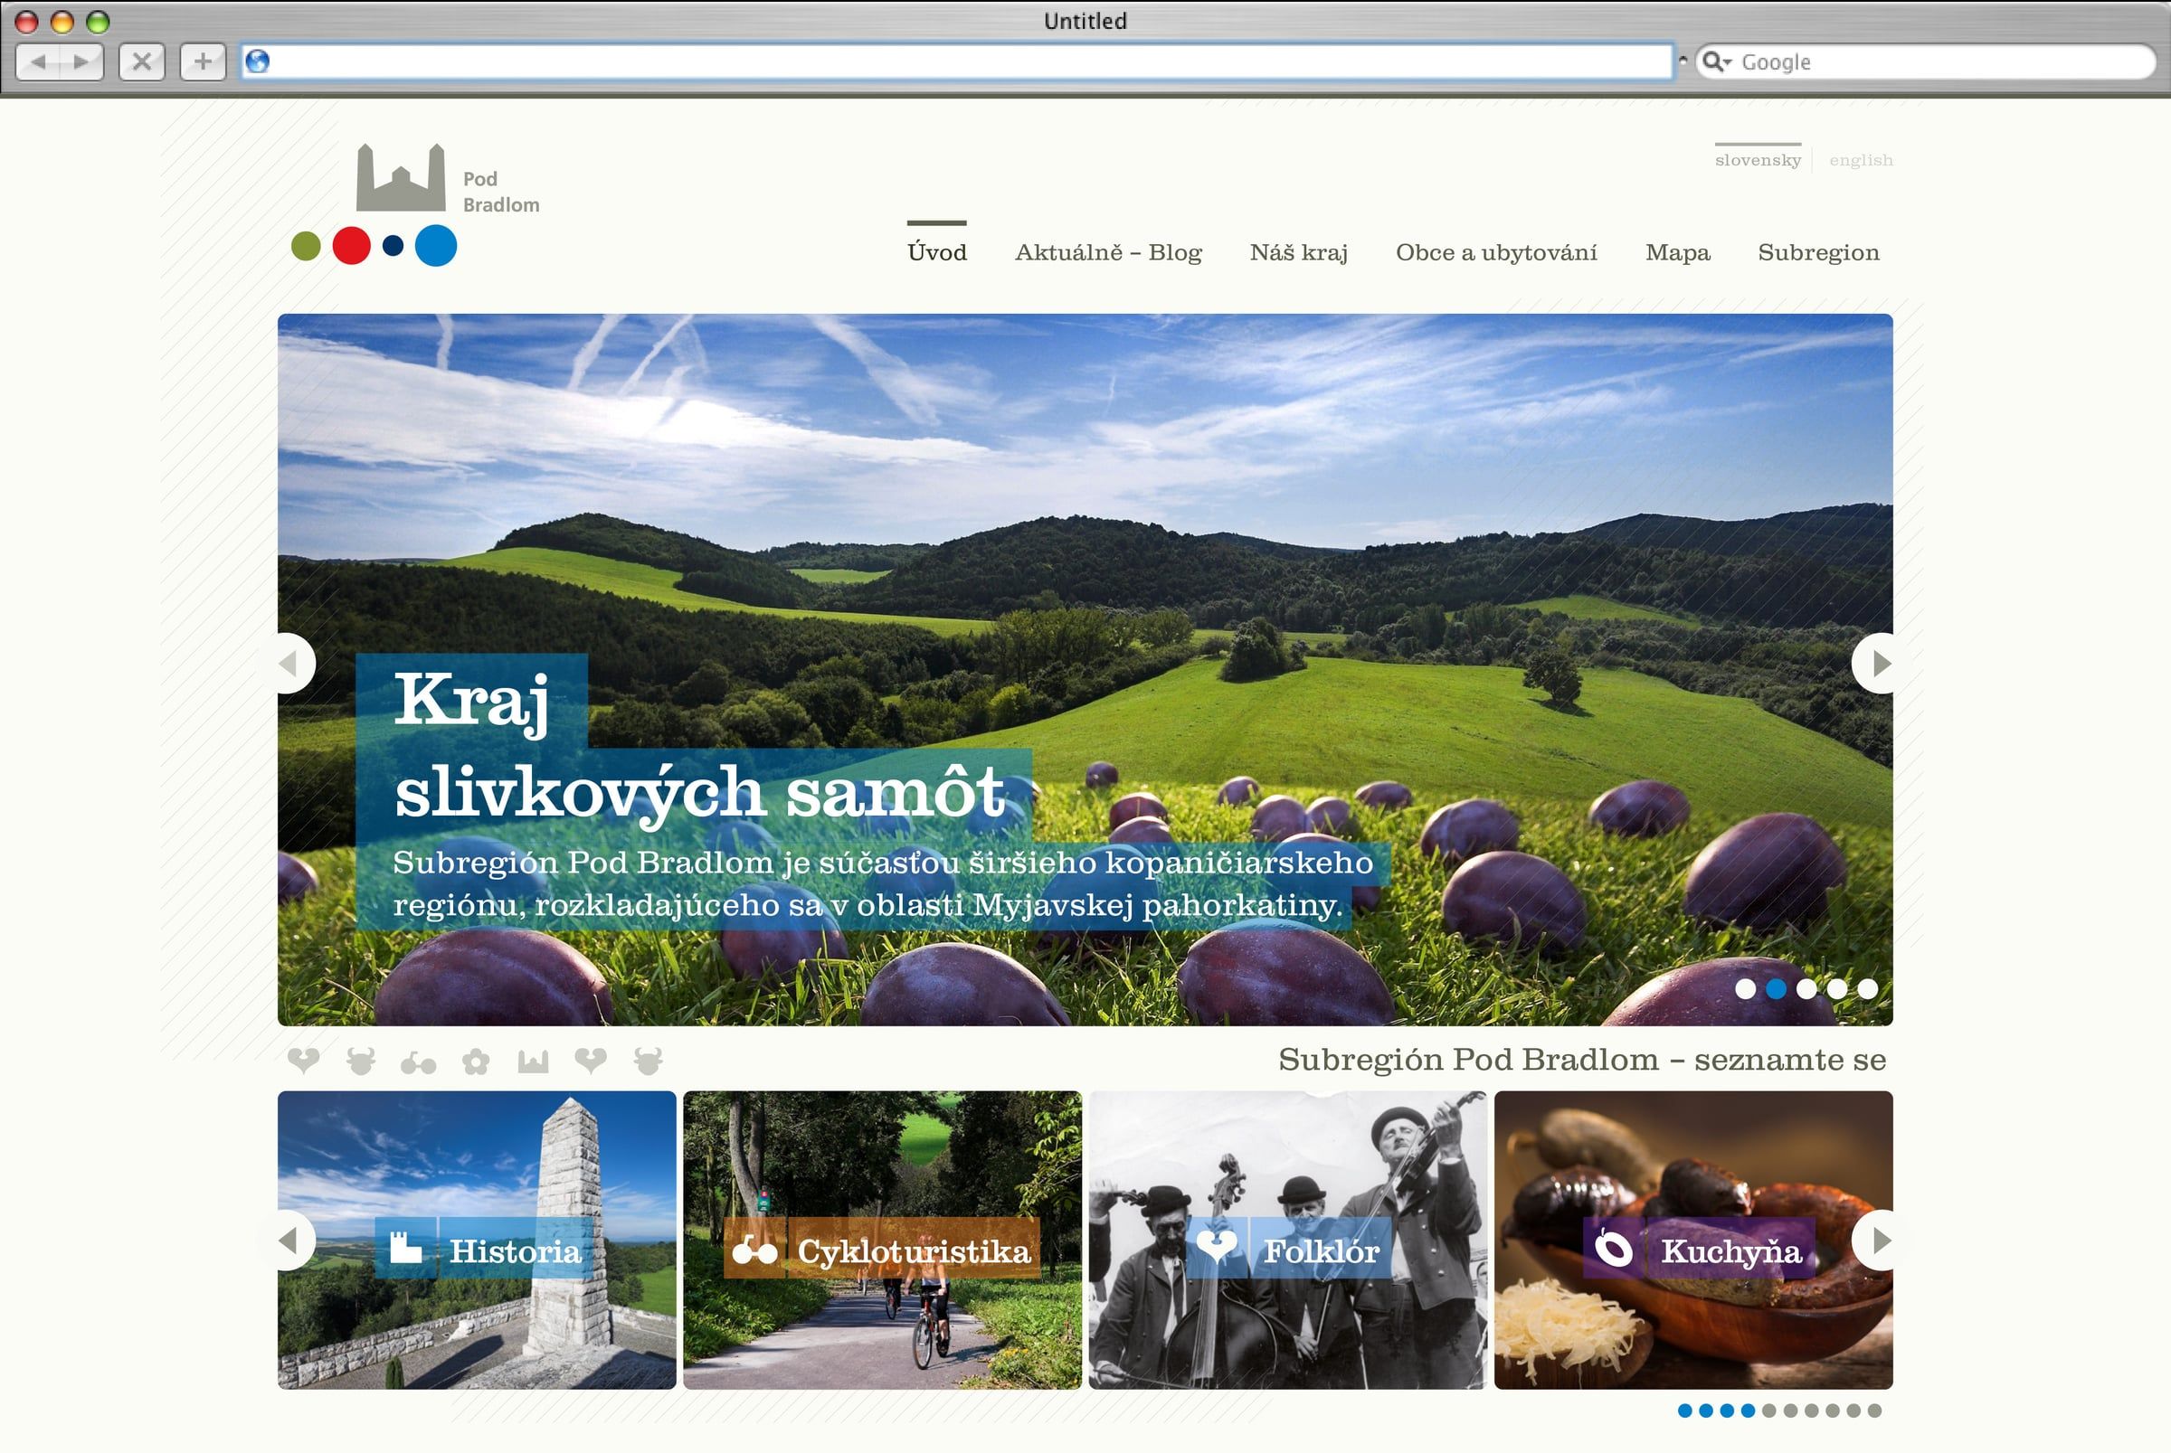2171x1453 pixels.
Task: Click the plum icon on the Kuchyňa card
Action: [1613, 1249]
